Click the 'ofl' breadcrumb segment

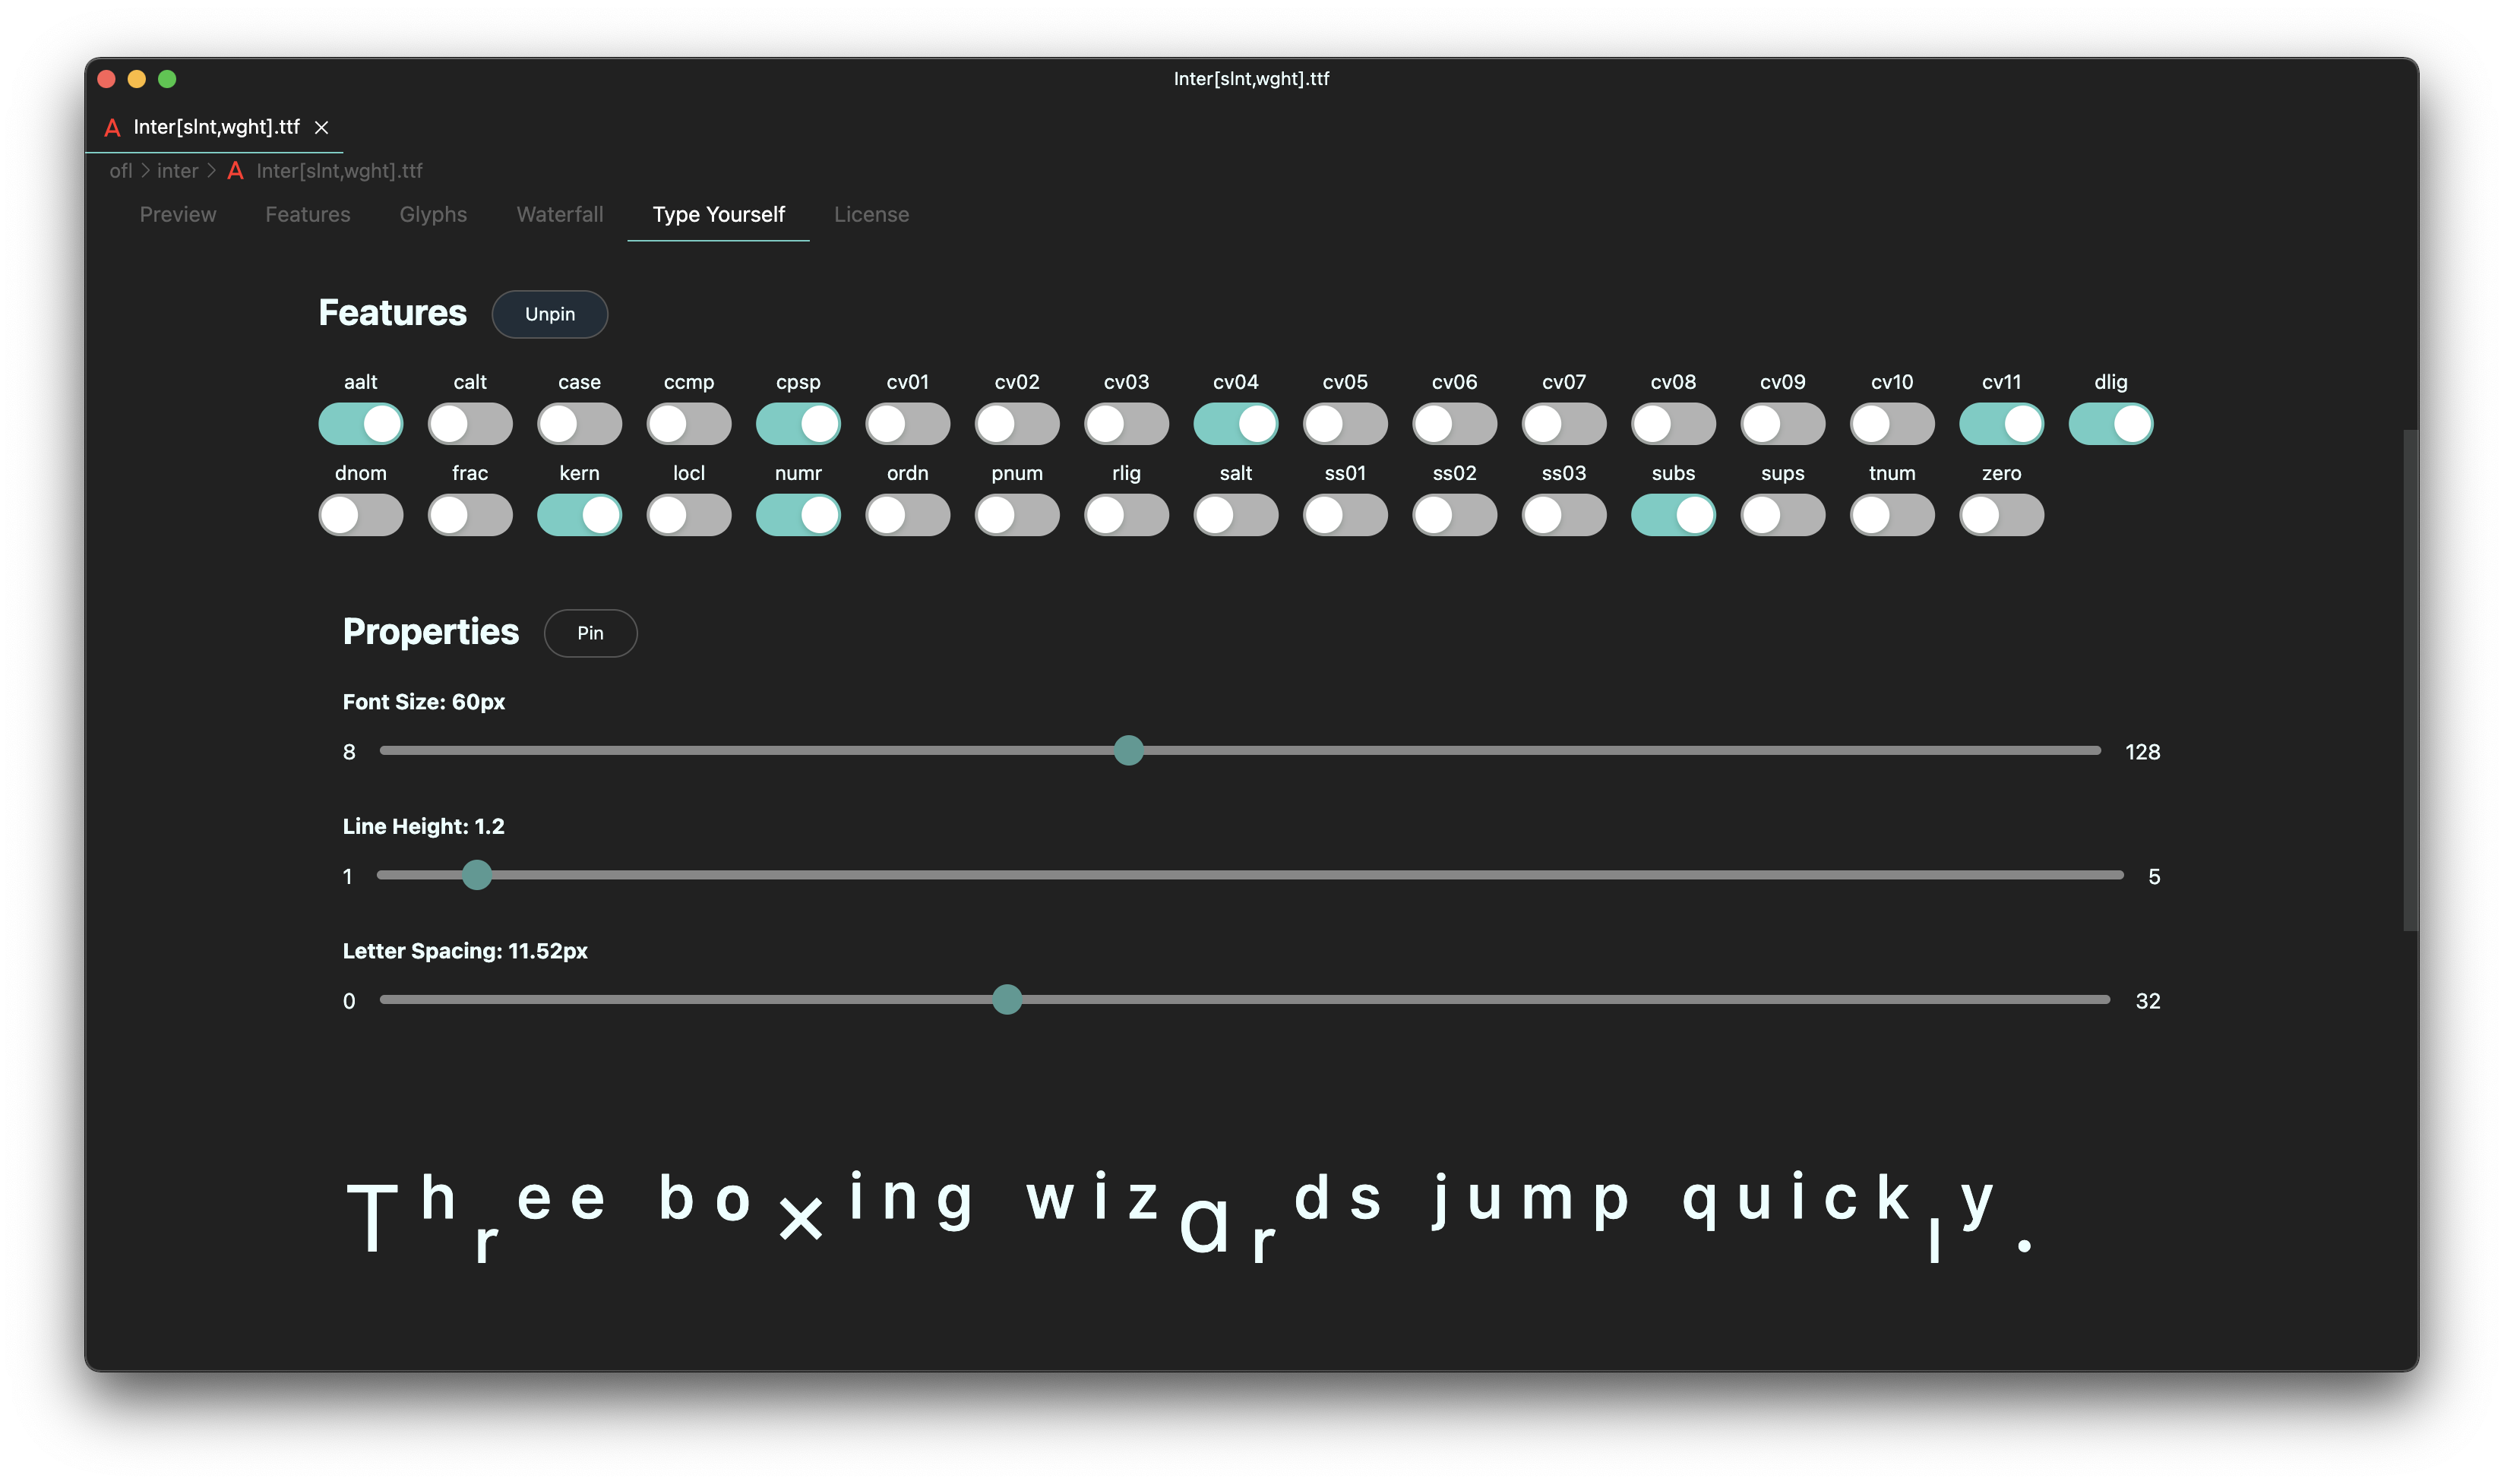coord(120,171)
